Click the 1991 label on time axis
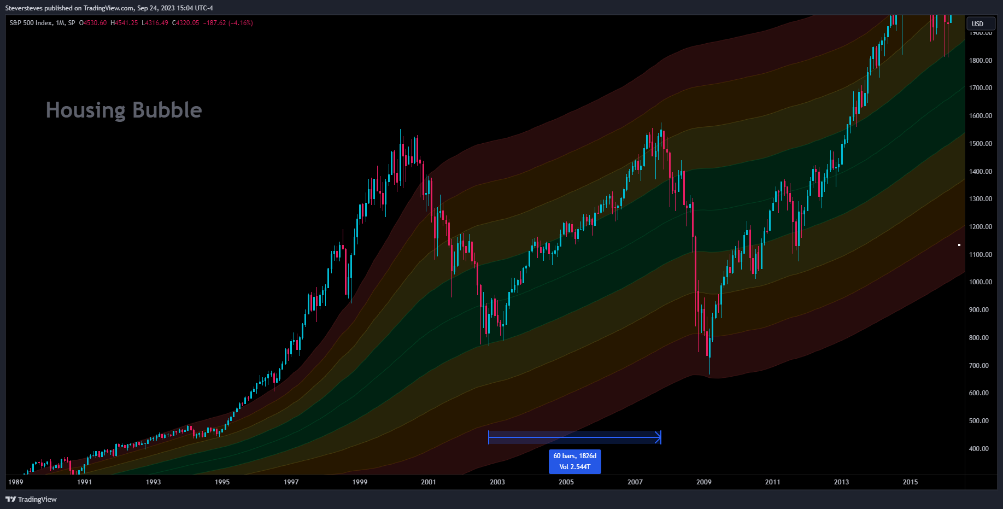This screenshot has height=509, width=1003. (85, 482)
